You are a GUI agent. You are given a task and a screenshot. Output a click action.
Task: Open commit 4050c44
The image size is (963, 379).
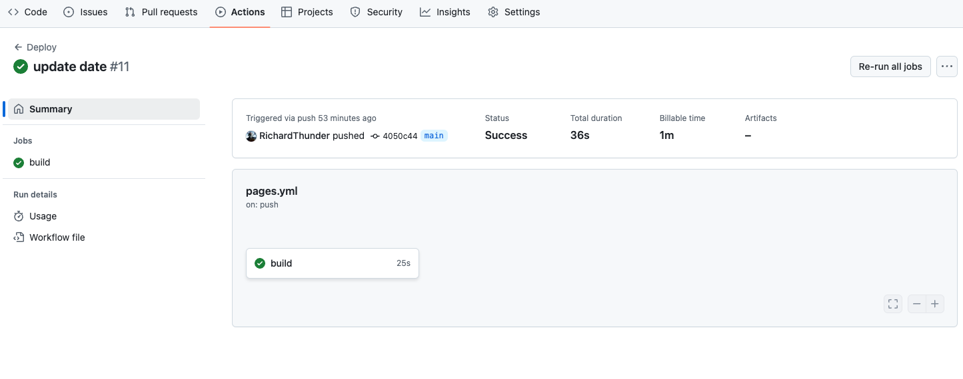pos(399,136)
